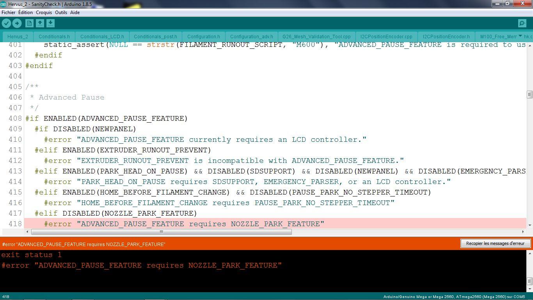The image size is (533, 300).
Task: Click the horizontal scrollbar left arrow
Action: pyautogui.click(x=27, y=232)
